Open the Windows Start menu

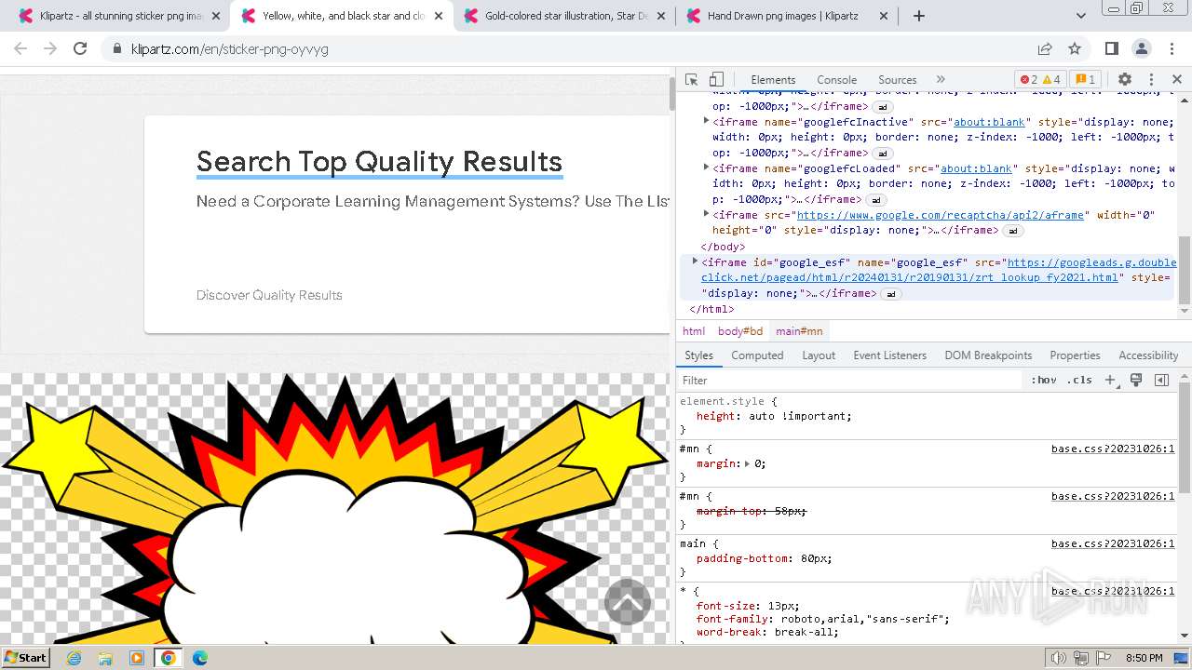[26, 657]
